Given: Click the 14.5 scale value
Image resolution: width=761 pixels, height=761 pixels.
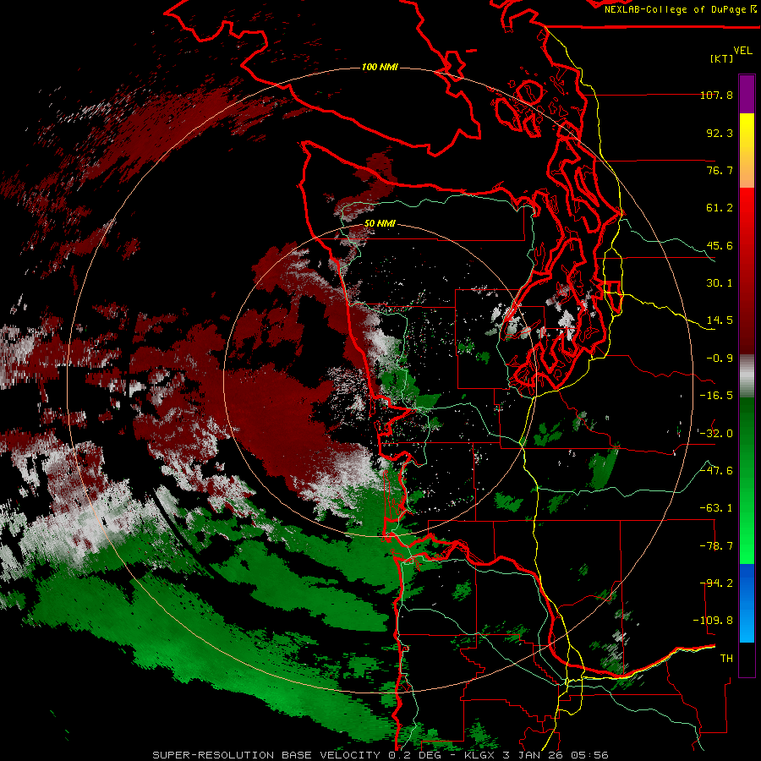Looking at the screenshot, I should [720, 320].
